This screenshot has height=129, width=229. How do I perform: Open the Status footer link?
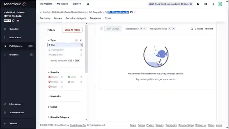(211, 125)
